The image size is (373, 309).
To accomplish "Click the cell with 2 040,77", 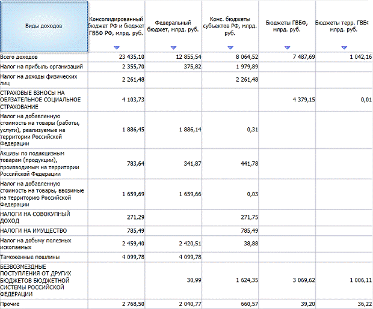I will point(173,304).
